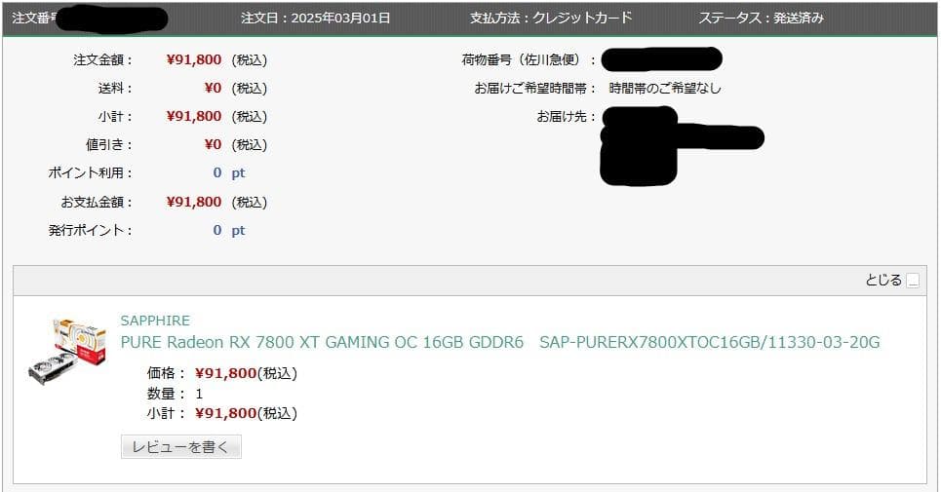Select the ステータス：発送済み text
This screenshot has width=941, height=492.
(761, 18)
